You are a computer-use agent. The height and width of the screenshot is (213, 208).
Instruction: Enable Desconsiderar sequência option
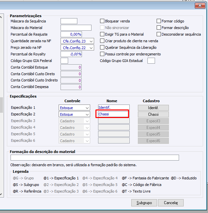pos(159,34)
